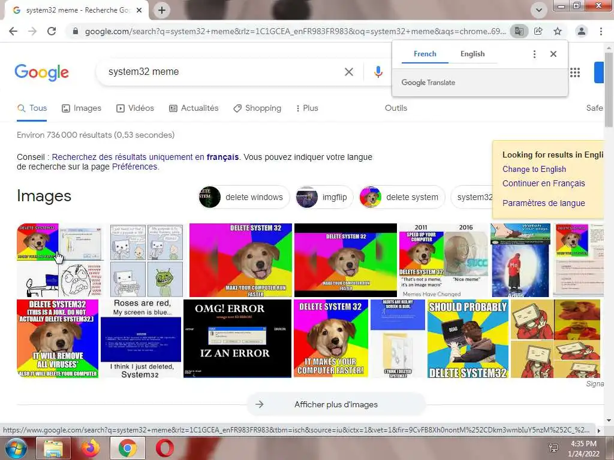Click Change to English link
The height and width of the screenshot is (460, 614).
point(534,170)
